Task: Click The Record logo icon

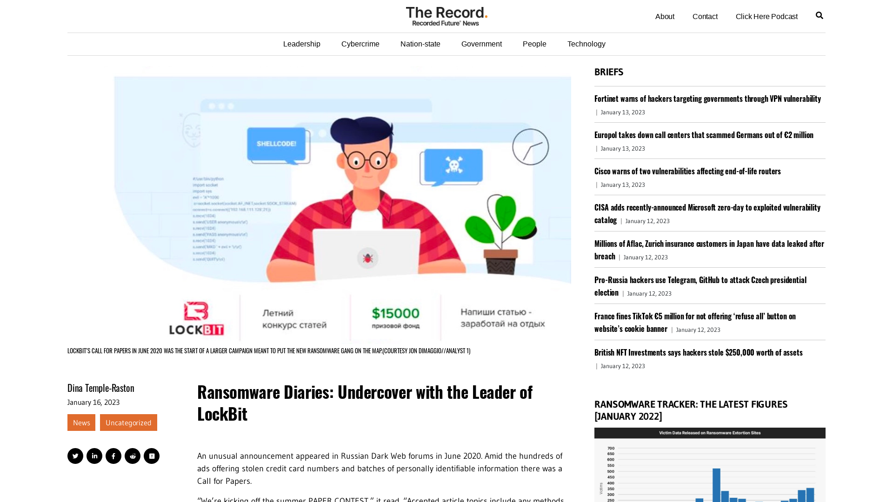Action: [x=446, y=16]
